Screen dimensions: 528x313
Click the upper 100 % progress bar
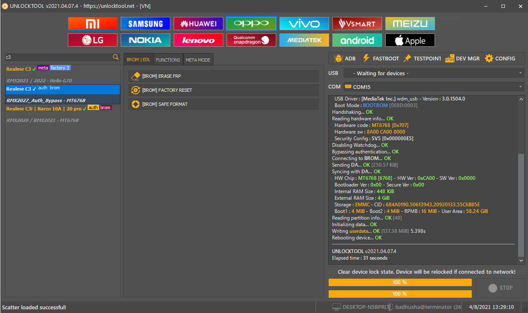[x=400, y=282]
